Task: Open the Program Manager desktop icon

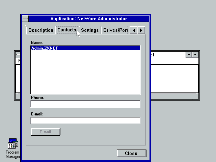Action: pos(13,148)
